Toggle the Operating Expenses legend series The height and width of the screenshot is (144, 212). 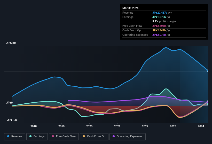pyautogui.click(x=128, y=137)
